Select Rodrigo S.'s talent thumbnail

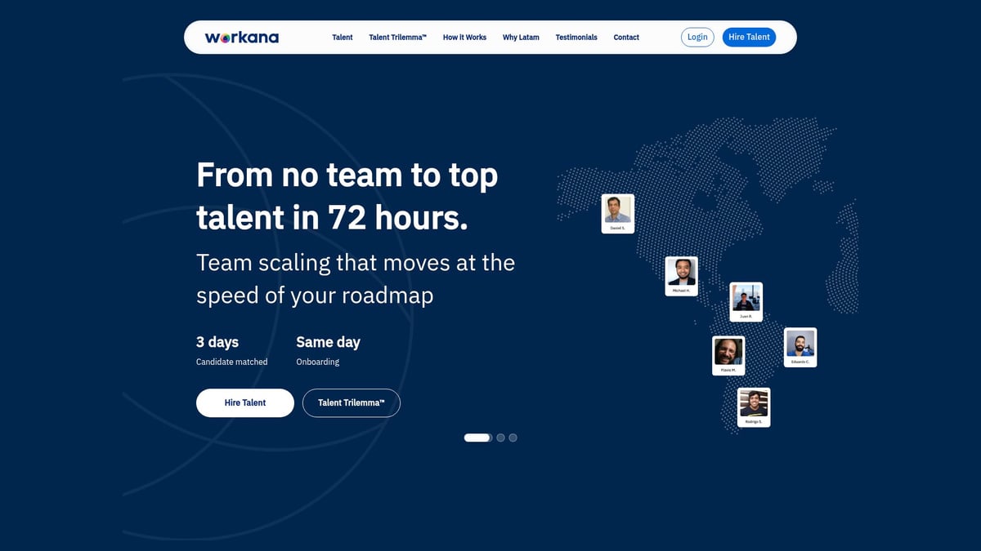click(753, 407)
